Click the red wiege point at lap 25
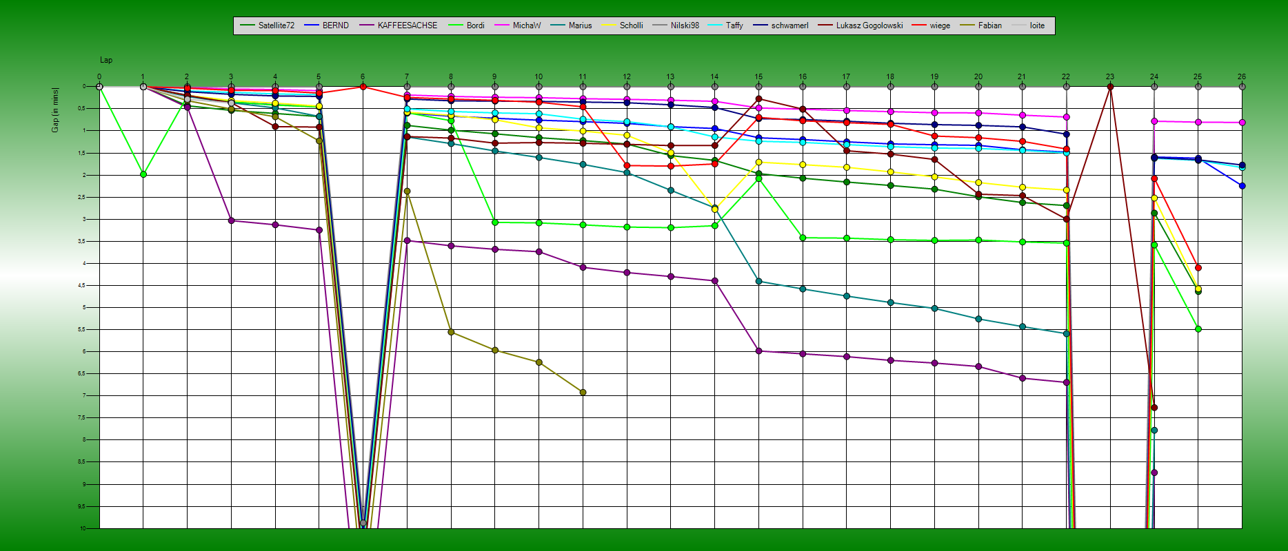The width and height of the screenshot is (1288, 551). (x=1198, y=267)
